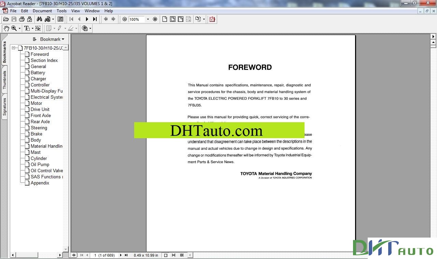
Task: Open the Steering bookmark
Action: coord(39,128)
